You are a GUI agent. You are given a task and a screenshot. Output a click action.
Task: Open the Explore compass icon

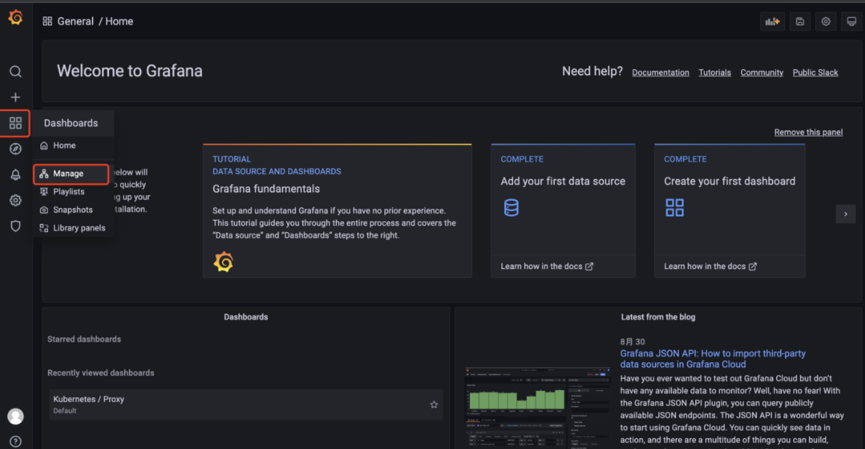(x=15, y=149)
